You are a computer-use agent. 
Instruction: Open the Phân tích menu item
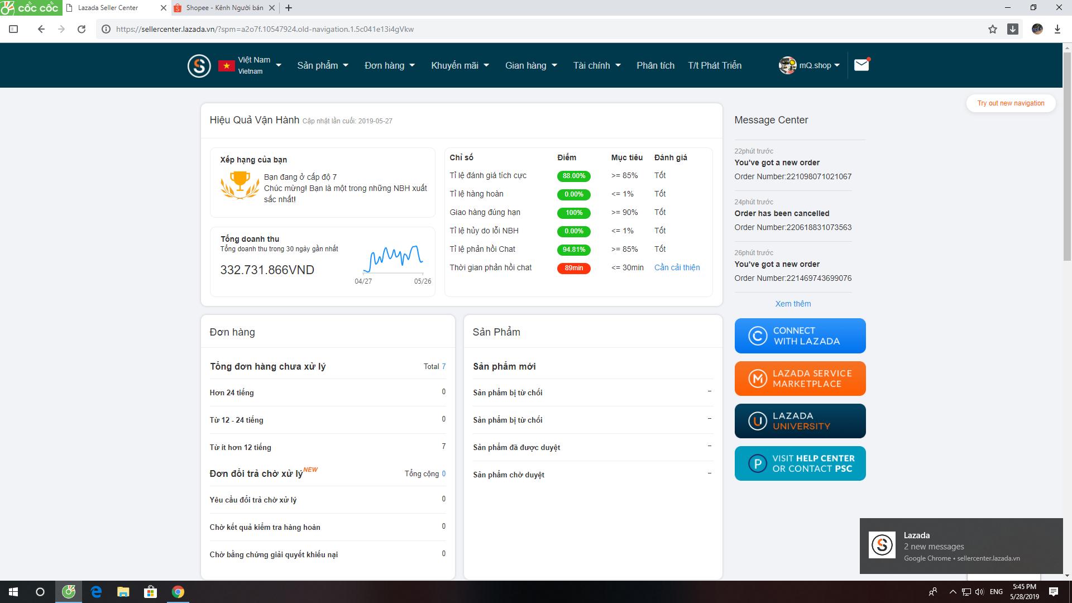click(655, 65)
